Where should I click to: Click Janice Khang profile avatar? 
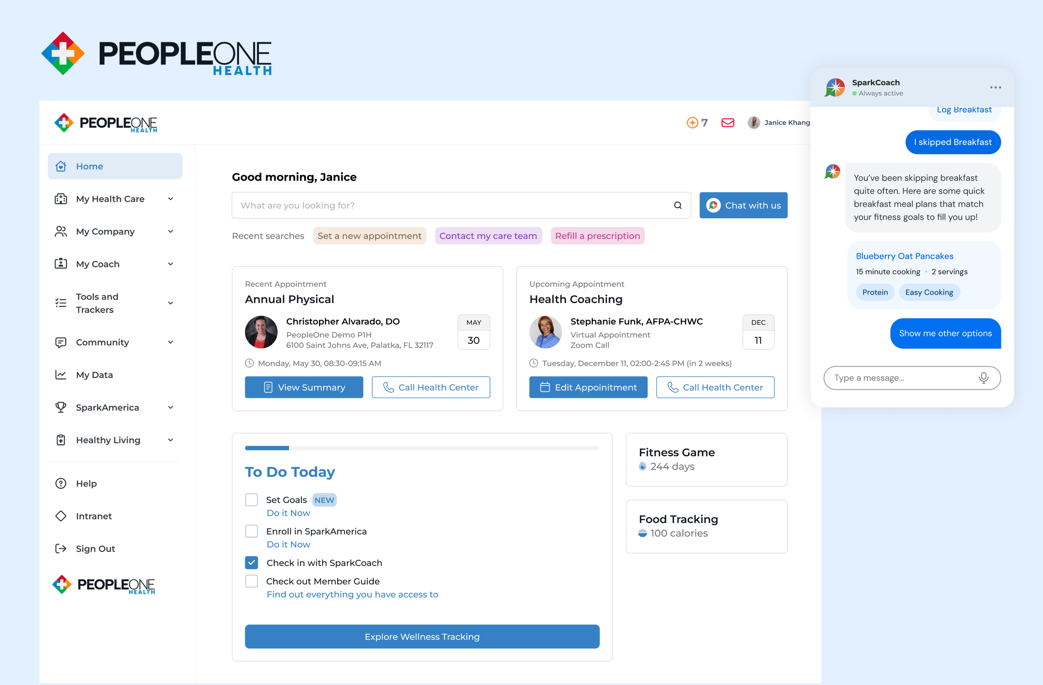coord(753,123)
